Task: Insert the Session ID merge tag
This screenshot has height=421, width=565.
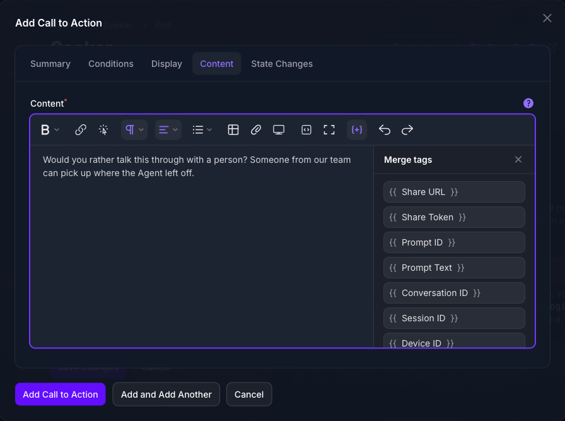Action: coord(454,318)
